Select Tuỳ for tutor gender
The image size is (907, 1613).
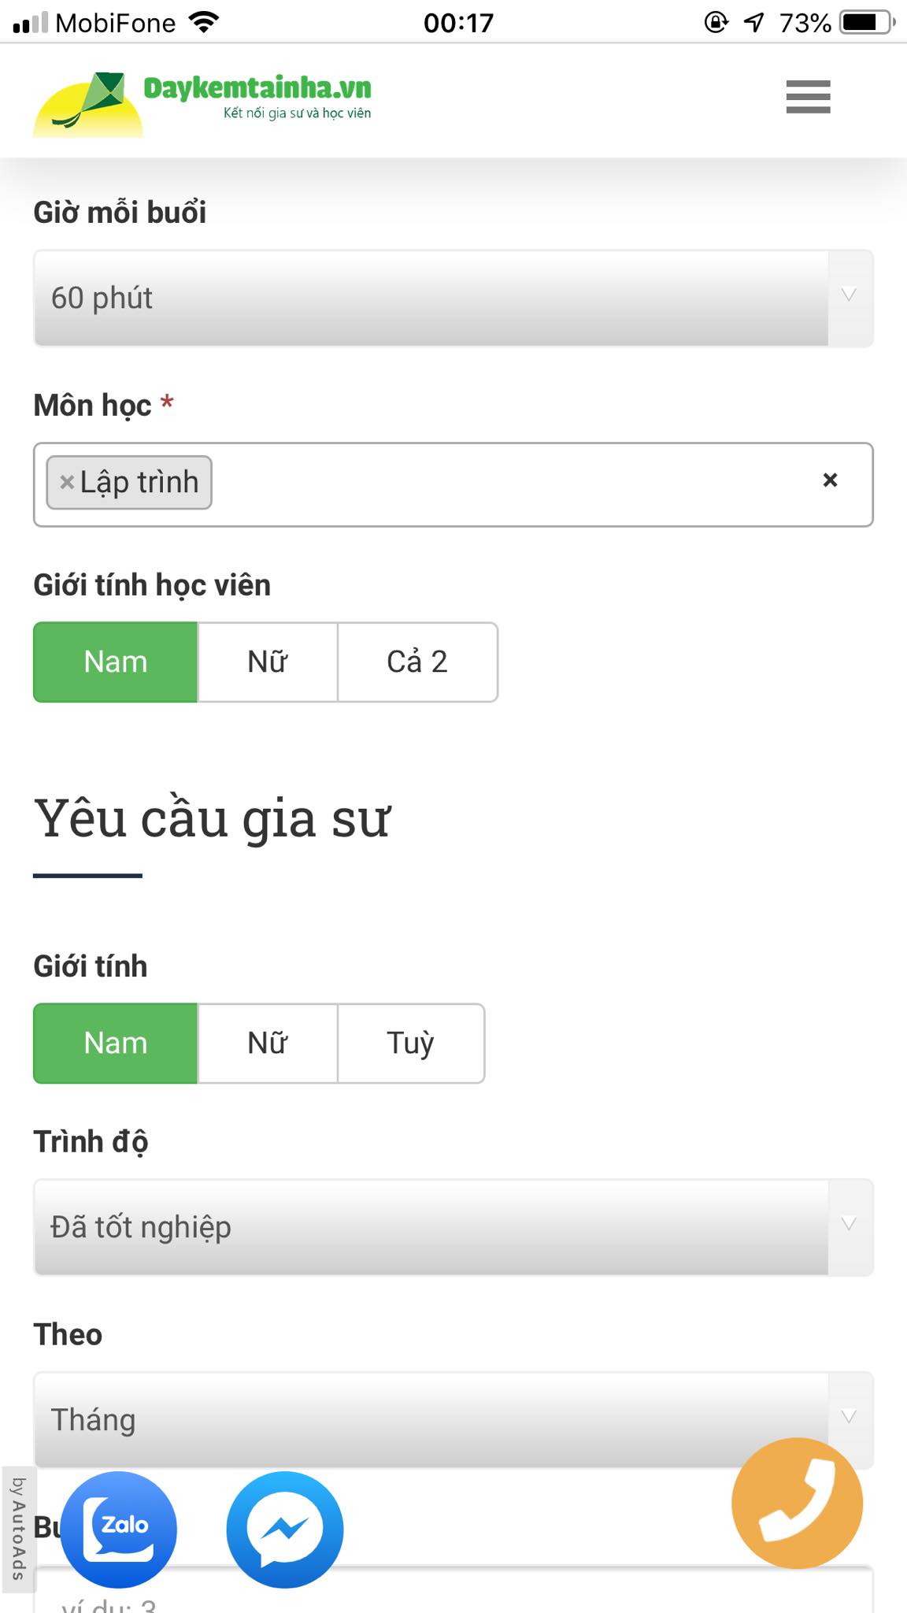coord(410,1043)
